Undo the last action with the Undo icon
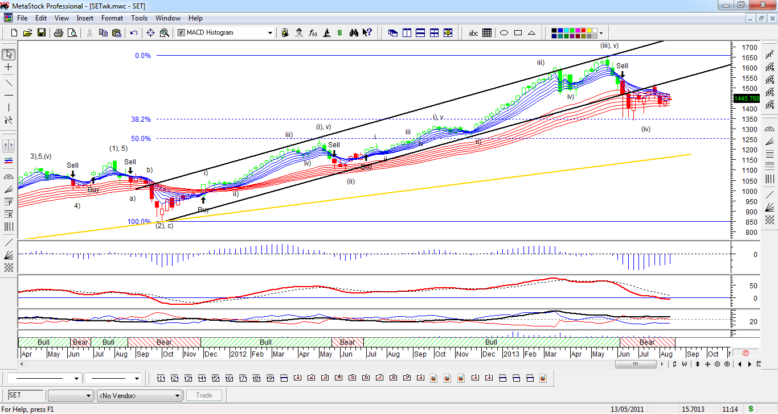The height and width of the screenshot is (414, 778). 134,33
